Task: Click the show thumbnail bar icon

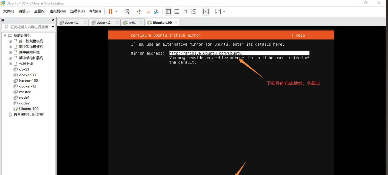Action: point(177,12)
